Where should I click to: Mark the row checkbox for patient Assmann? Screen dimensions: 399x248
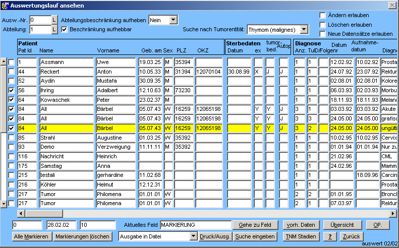(x=11, y=62)
